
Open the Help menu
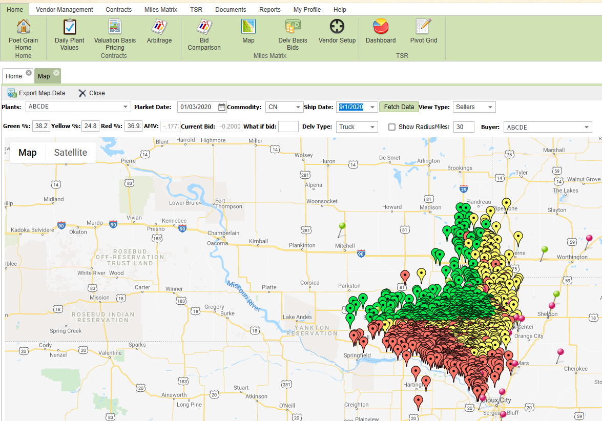click(339, 10)
